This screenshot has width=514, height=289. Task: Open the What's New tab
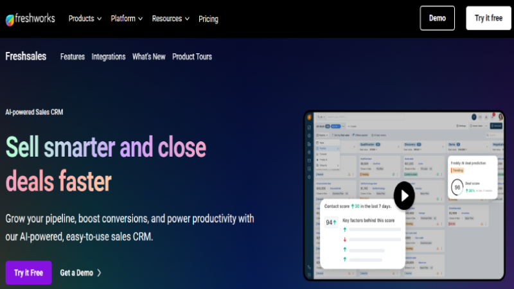click(x=149, y=57)
